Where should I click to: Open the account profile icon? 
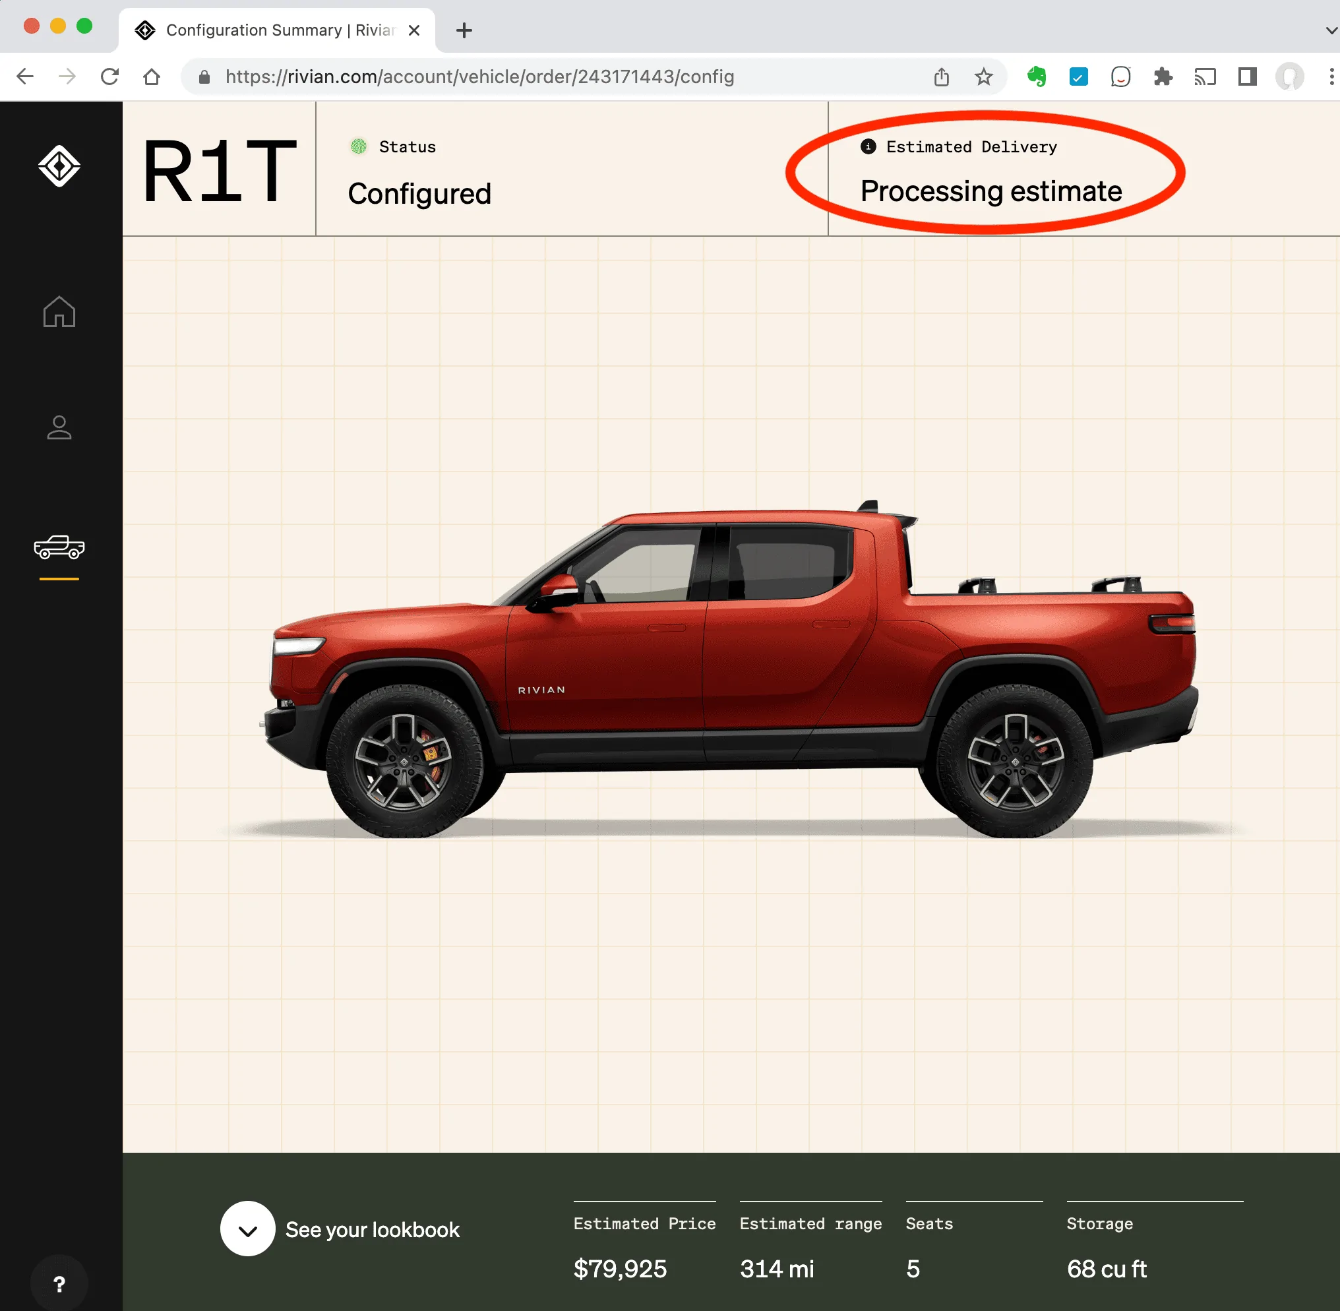pos(59,427)
